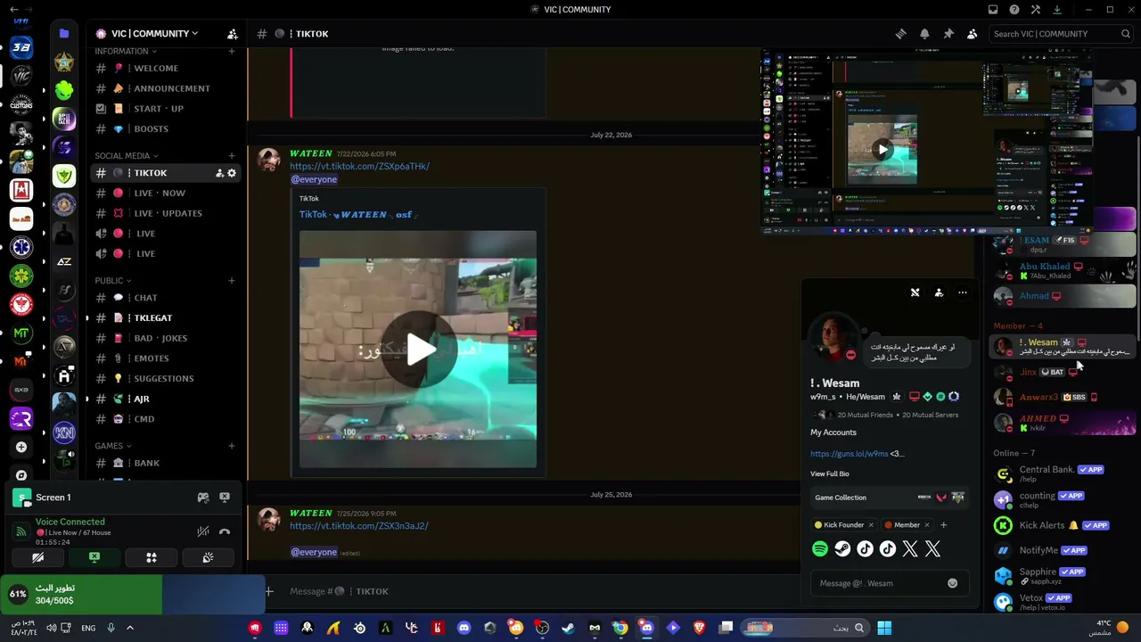Open the Spotify connection on Wesam's profile

[820, 549]
